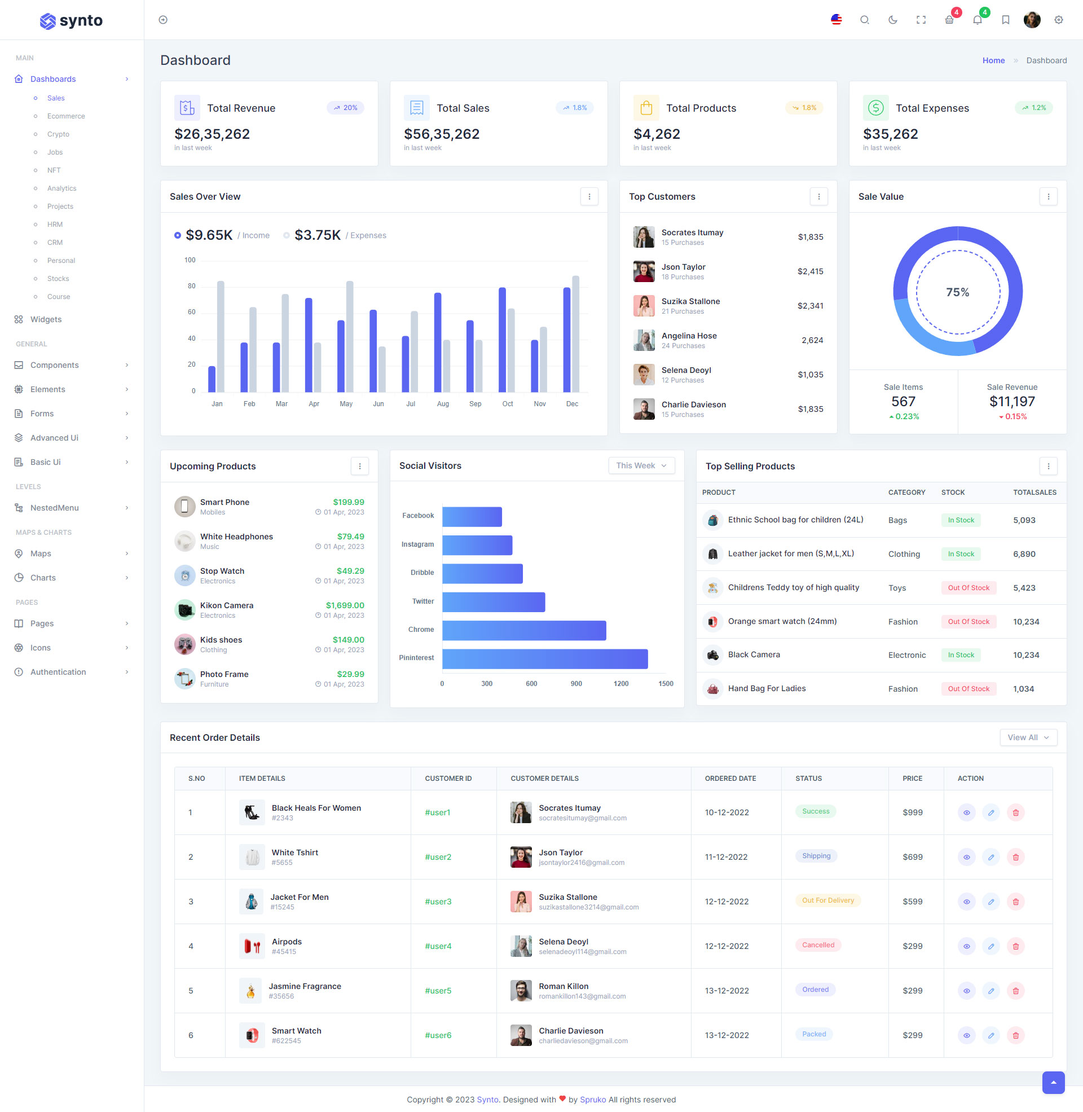Screen dimensions: 1083x1112
Task: Click the US flag language icon
Action: coord(836,20)
